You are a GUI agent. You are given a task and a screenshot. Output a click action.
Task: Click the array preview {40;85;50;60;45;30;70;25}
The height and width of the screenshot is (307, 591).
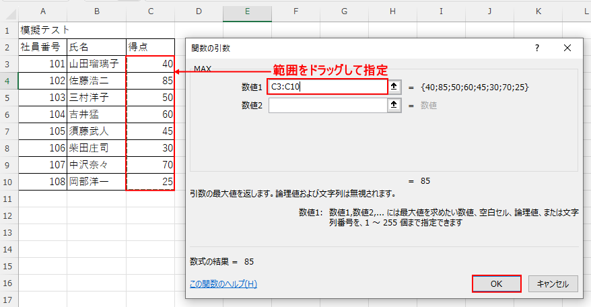pyautogui.click(x=475, y=87)
